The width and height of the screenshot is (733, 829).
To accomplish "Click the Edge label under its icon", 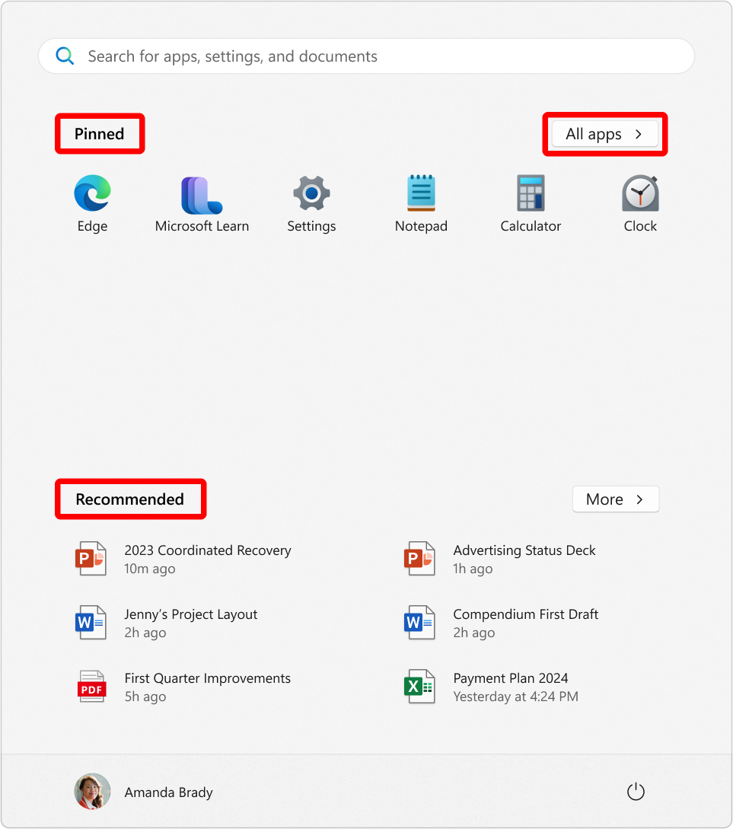I will pyautogui.click(x=93, y=226).
